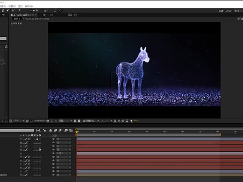Switch to World Axis mode

point(34,11)
